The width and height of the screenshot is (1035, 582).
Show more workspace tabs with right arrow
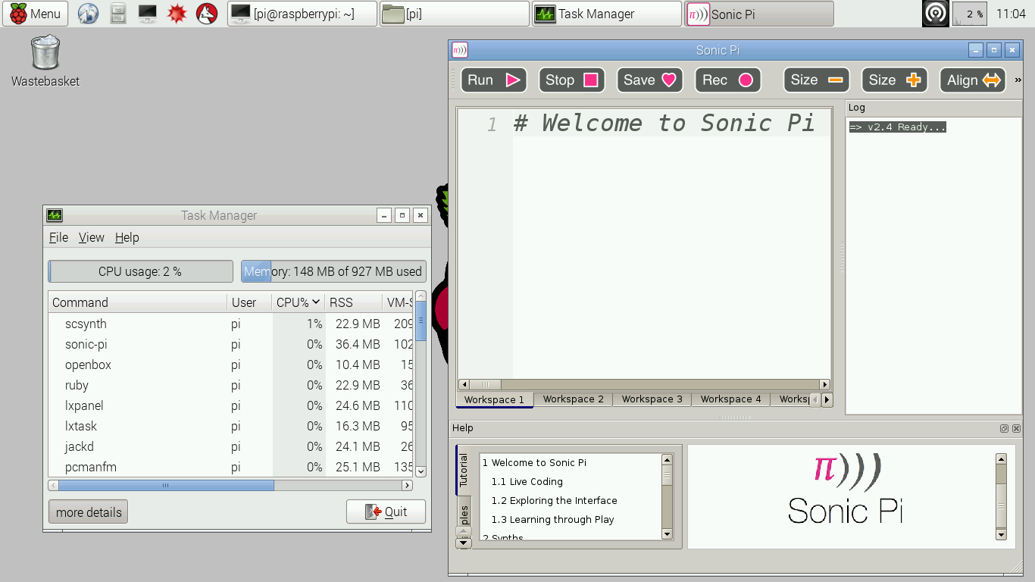pyautogui.click(x=827, y=399)
